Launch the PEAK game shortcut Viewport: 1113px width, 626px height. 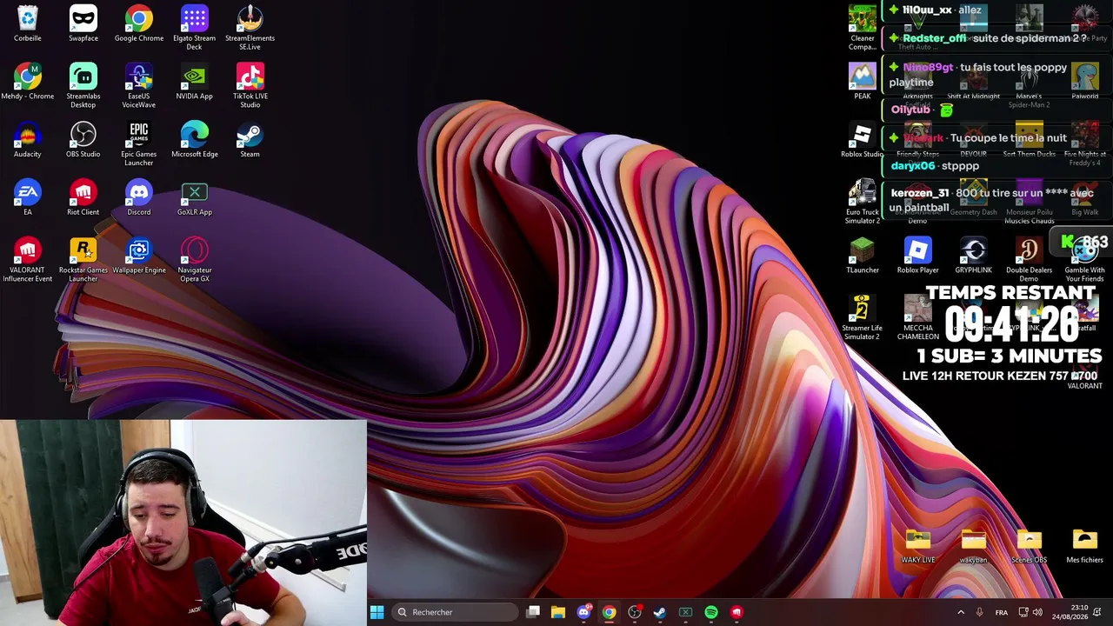[x=863, y=82]
